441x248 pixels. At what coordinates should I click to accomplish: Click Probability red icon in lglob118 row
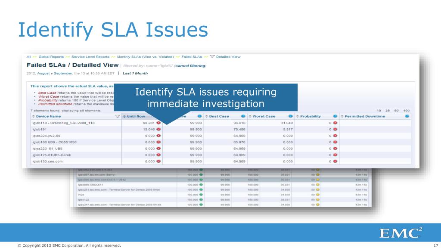(335, 123)
